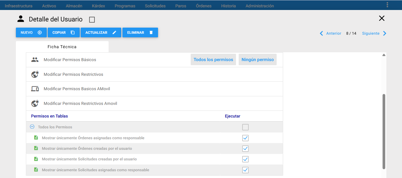Click the Ningún permiso button
Viewport: 402px width, 178px height.
258,60
